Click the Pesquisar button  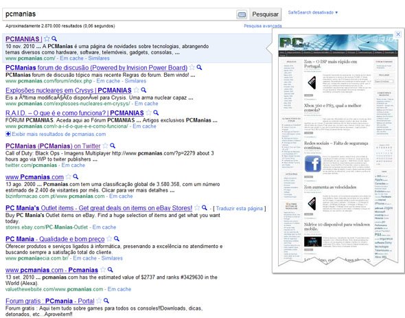click(265, 14)
